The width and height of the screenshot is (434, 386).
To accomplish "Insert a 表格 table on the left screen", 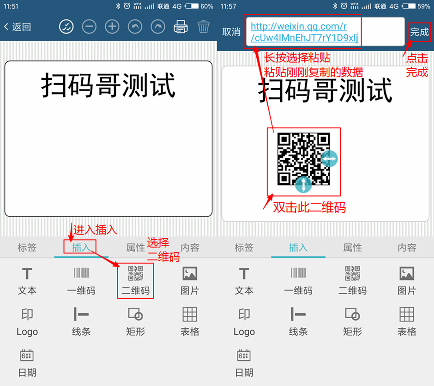I will 190,321.
